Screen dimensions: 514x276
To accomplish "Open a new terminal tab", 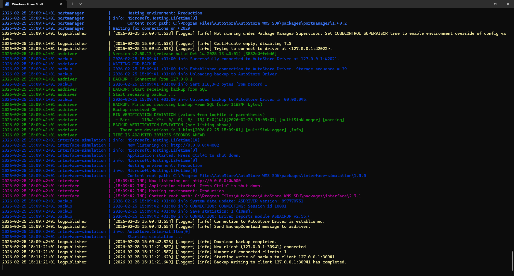I will tap(73, 4).
